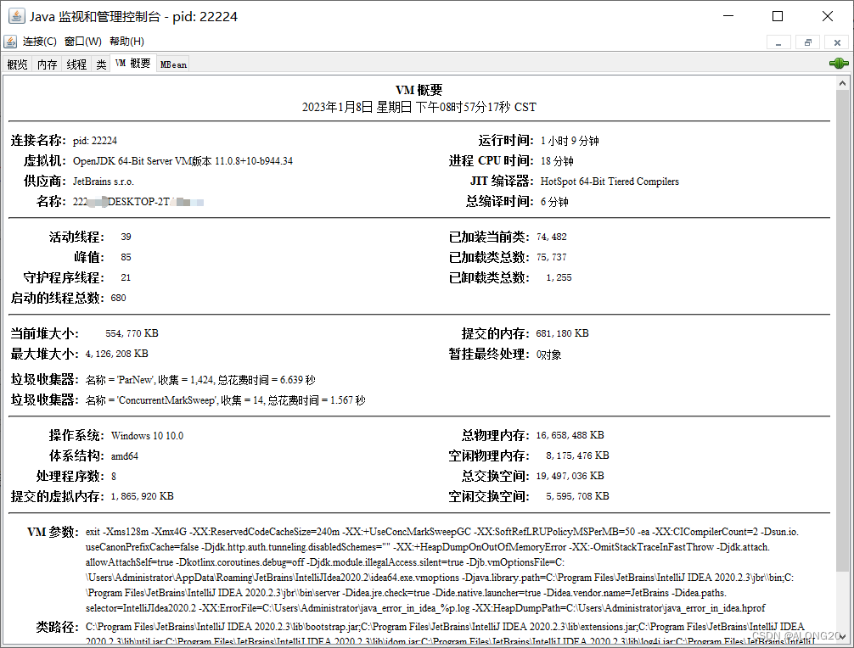The width and height of the screenshot is (854, 648).
Task: Switch to the 内存 tab
Action: tap(48, 64)
